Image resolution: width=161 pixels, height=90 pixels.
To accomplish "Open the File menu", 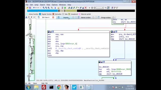I will pos(27,5).
